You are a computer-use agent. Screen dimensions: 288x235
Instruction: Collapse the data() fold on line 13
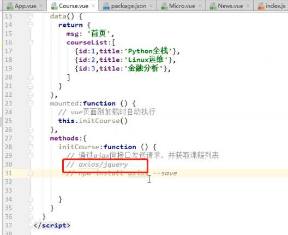pyautogui.click(x=31, y=16)
